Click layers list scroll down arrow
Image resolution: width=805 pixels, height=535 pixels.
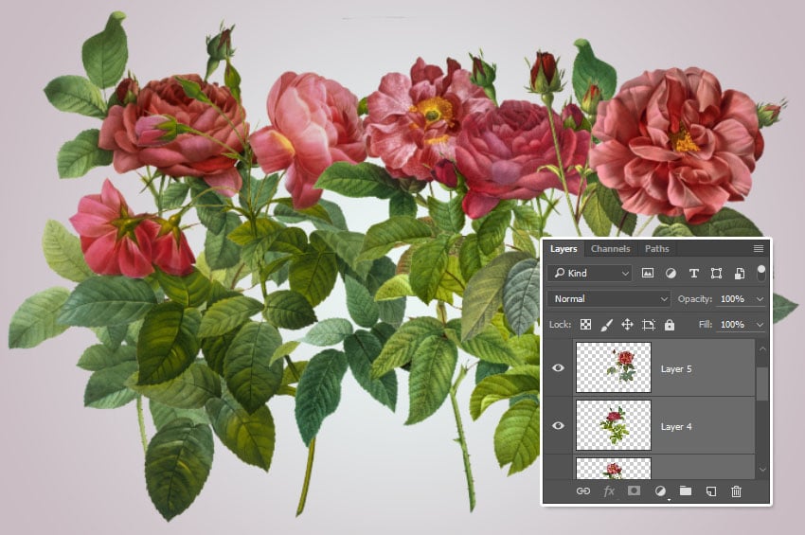tap(762, 470)
